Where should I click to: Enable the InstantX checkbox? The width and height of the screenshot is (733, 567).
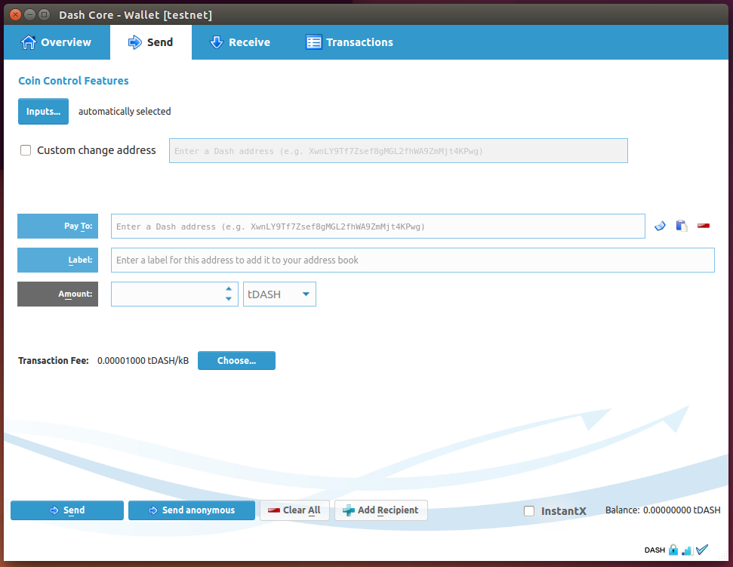[x=529, y=511]
